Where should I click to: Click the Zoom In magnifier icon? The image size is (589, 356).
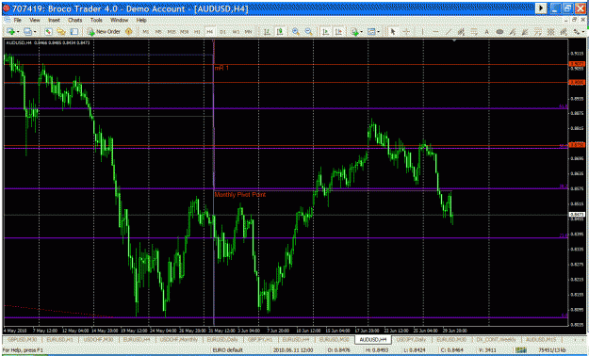296,32
